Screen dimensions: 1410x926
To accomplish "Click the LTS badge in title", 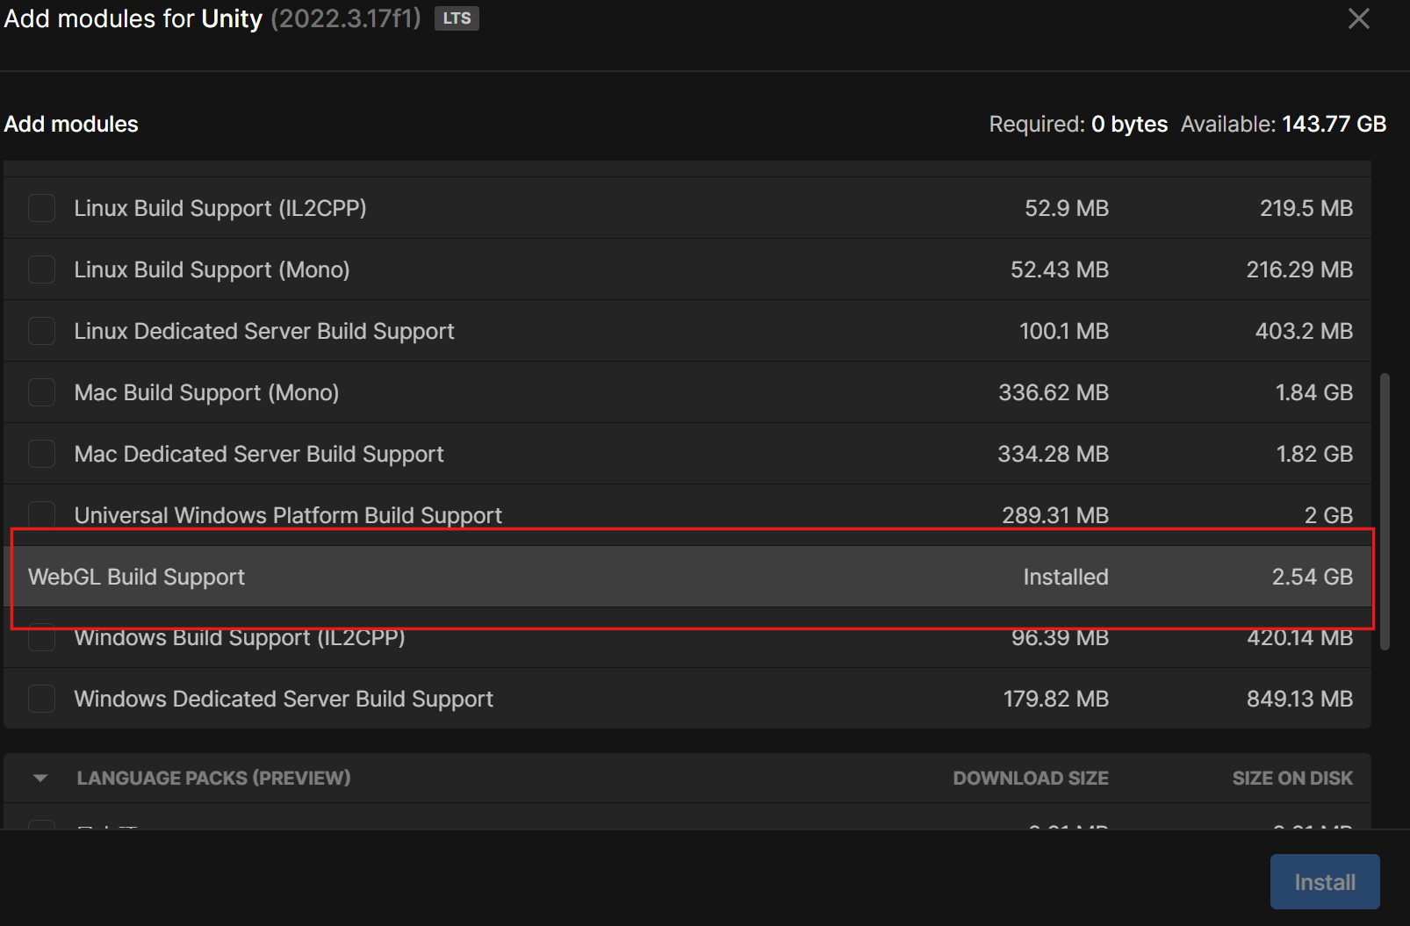I will [457, 18].
